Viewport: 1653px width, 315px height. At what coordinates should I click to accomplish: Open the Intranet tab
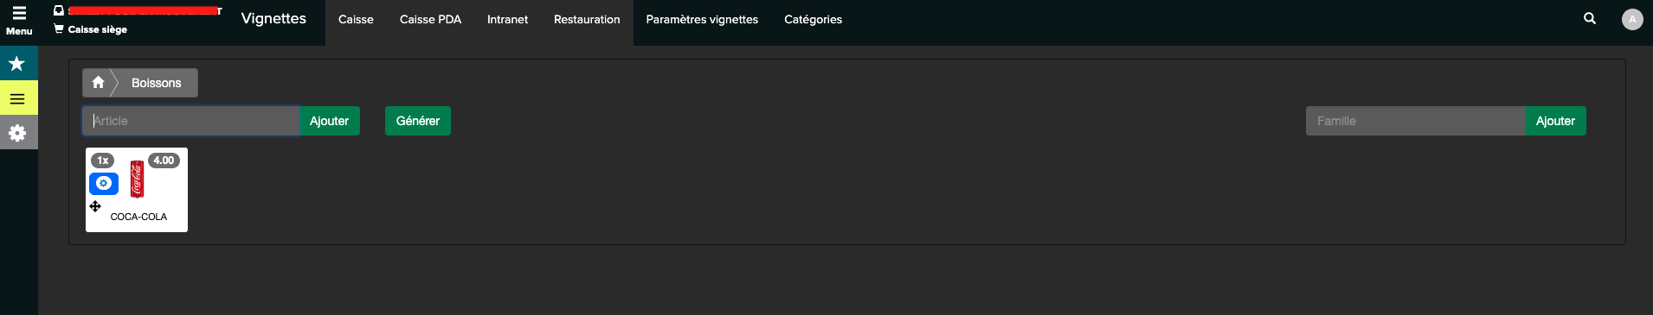[507, 19]
